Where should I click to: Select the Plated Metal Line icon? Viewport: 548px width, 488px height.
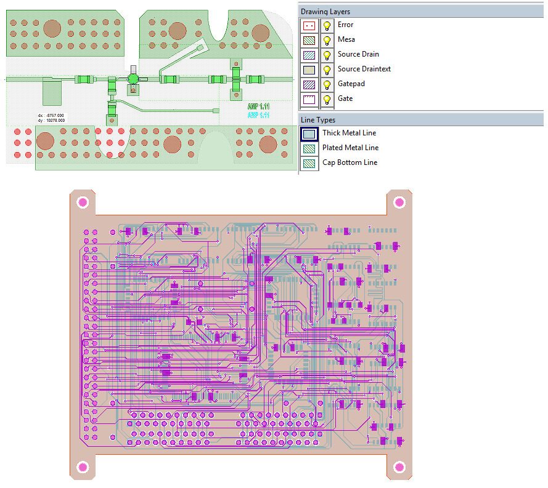point(309,149)
